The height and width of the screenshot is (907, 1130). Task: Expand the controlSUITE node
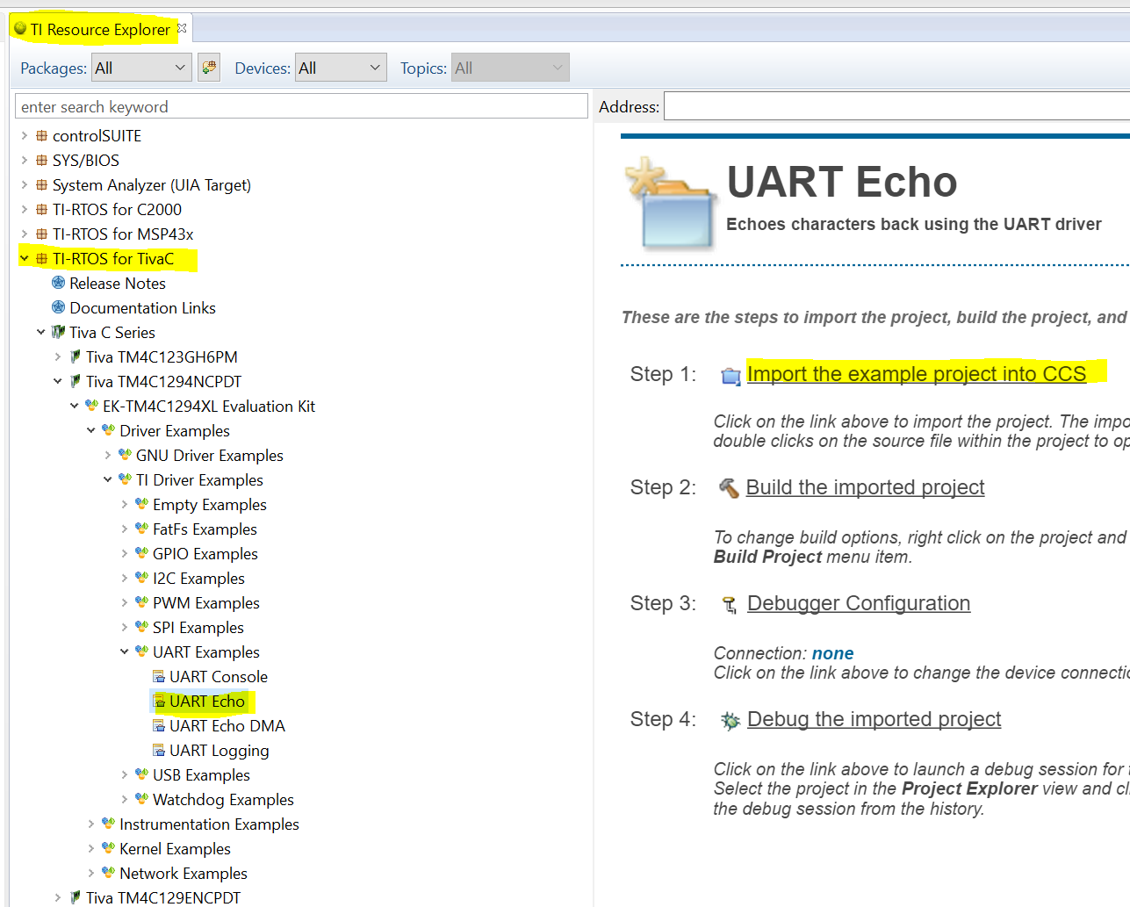click(x=25, y=136)
